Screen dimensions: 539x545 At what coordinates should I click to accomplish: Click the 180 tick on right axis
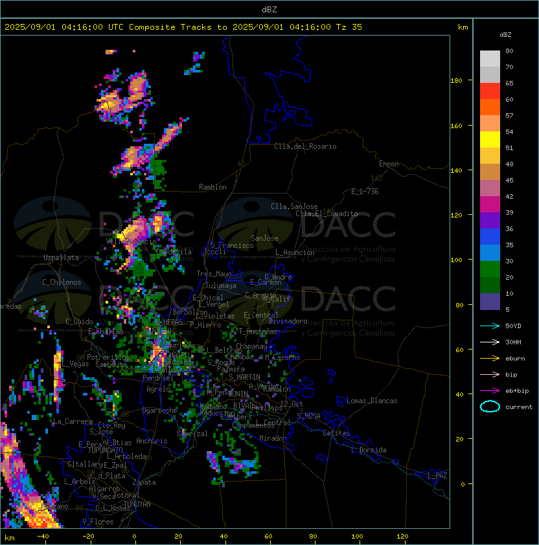click(x=456, y=81)
